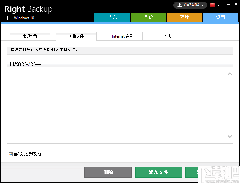This screenshot has height=183, width=240.
Task: Expand the language dropdown arrow
Action: coord(219,5)
